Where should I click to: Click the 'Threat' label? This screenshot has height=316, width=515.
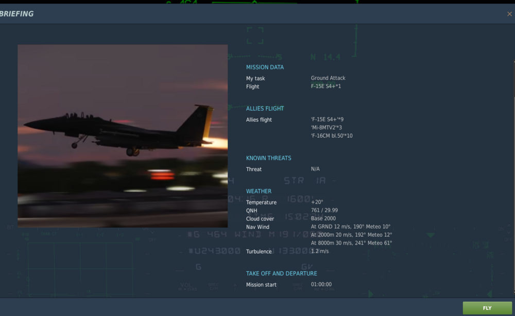(x=253, y=169)
